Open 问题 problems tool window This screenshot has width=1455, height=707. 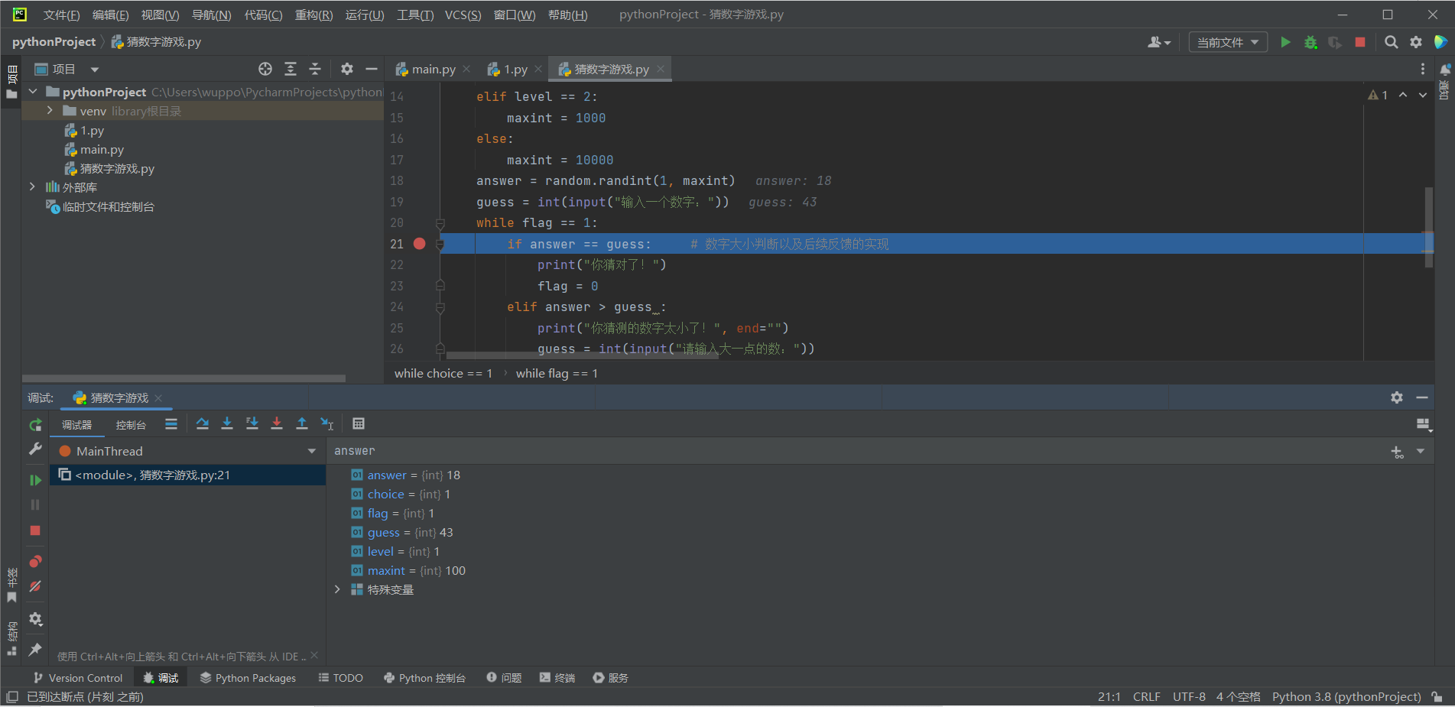click(x=504, y=678)
